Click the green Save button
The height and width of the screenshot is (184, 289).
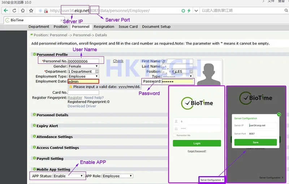click(x=255, y=143)
